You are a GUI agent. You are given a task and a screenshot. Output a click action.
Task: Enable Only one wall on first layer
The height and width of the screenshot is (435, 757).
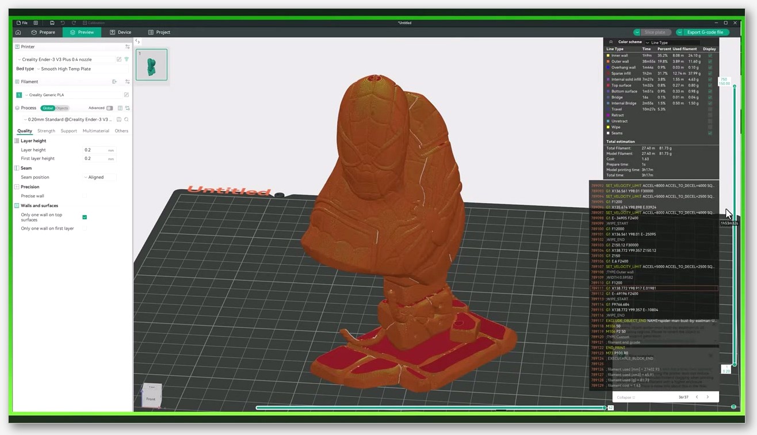(x=85, y=228)
